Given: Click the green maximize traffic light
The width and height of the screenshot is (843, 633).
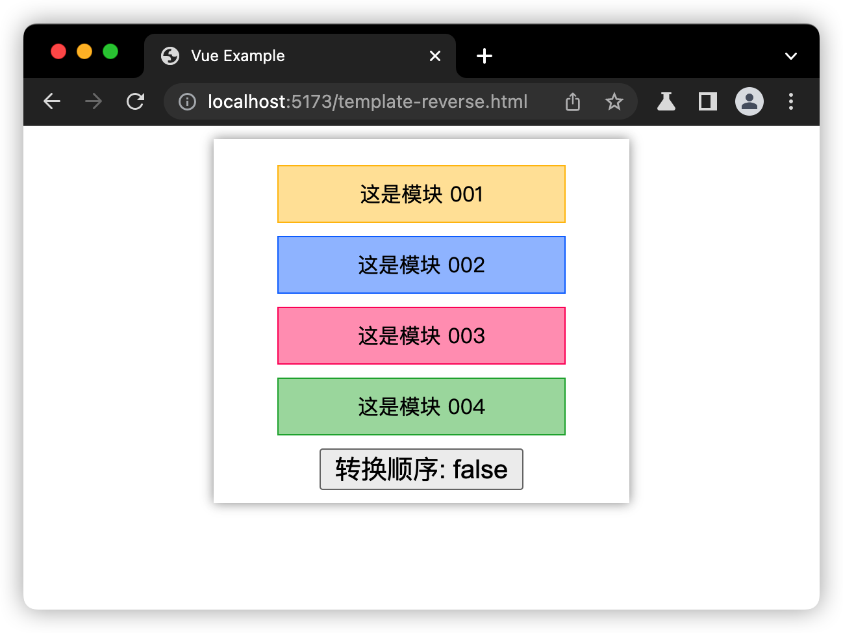Looking at the screenshot, I should 110,51.
